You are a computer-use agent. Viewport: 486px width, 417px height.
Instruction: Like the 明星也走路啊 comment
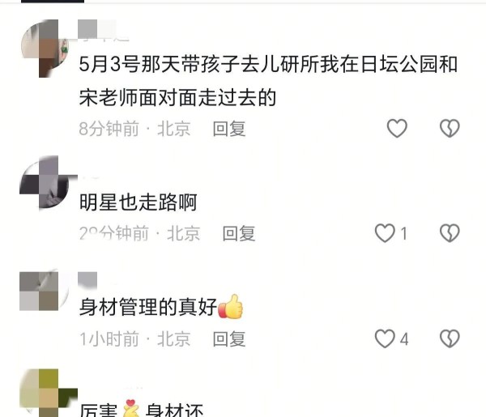(x=385, y=233)
